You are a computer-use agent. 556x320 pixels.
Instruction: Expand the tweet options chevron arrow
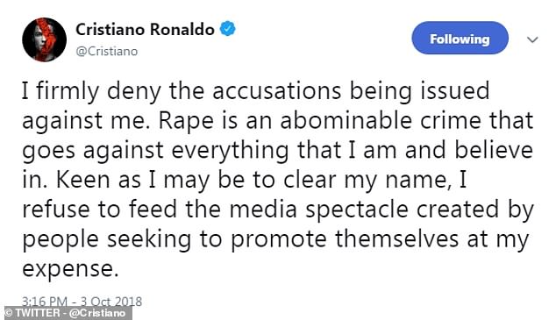point(532,39)
